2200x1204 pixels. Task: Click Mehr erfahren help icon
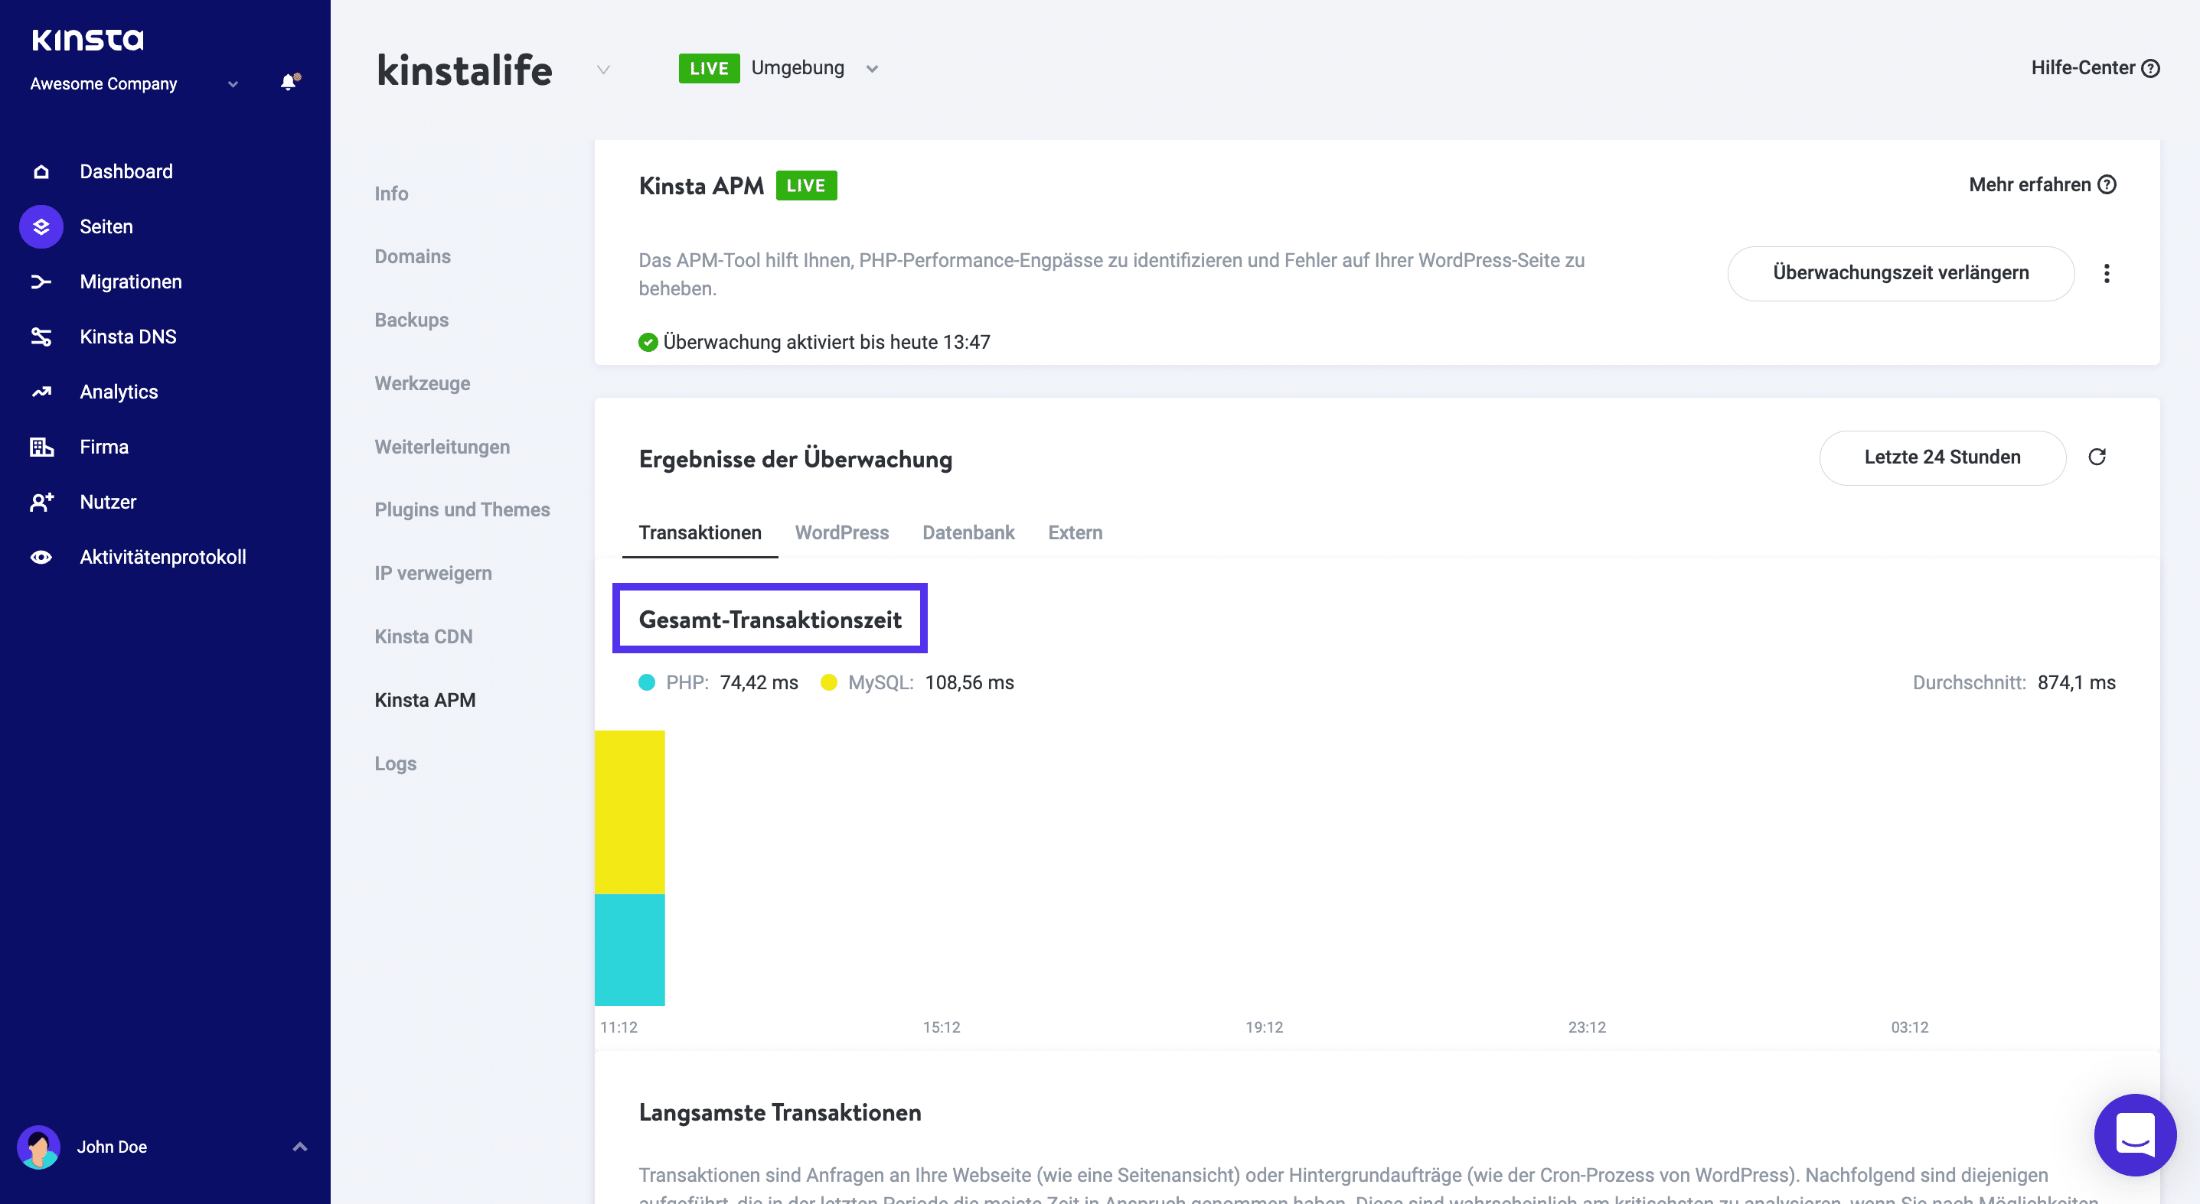tap(2107, 184)
